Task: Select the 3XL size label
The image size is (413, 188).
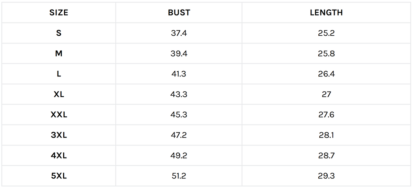Action: [59, 135]
